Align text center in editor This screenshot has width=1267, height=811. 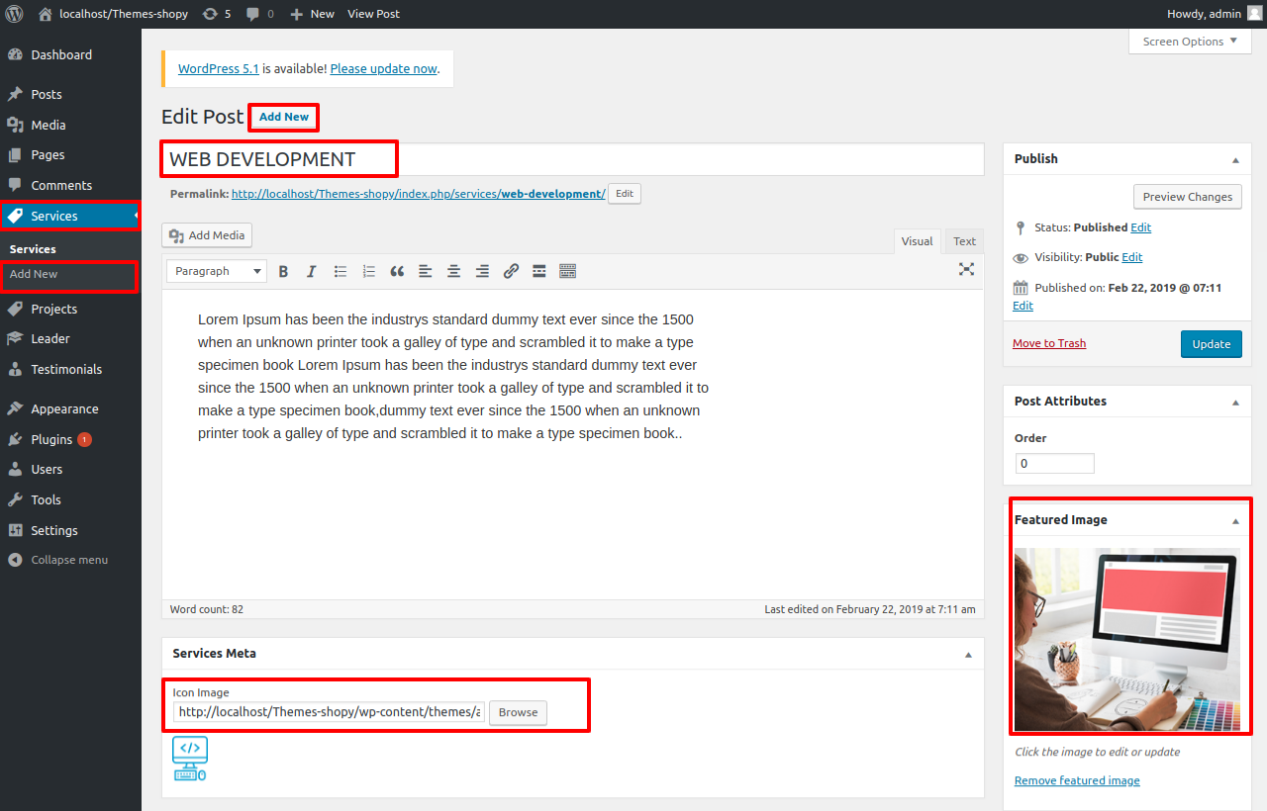pyautogui.click(x=453, y=271)
